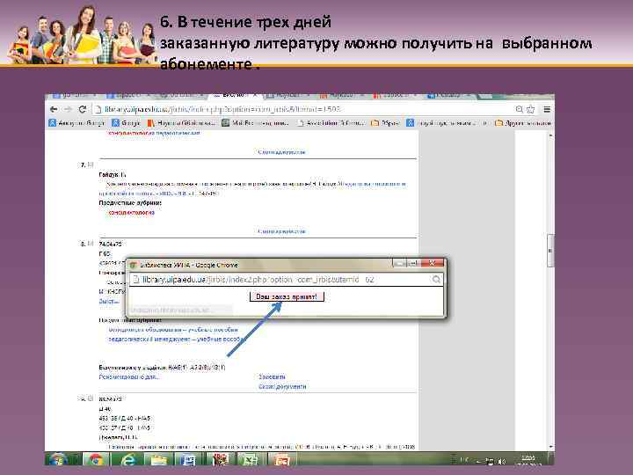Open Internet Explorer from the taskbar

pos(127,460)
